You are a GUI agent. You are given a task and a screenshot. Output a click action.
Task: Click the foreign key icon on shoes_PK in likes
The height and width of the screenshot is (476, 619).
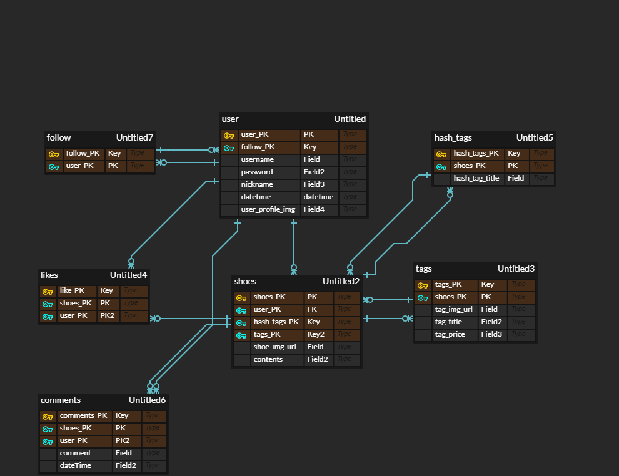click(48, 304)
